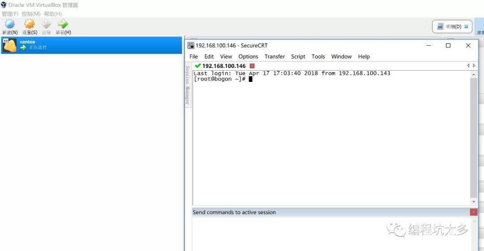
Task: Click the command panel scrollbar up arrow
Action: [x=474, y=221]
